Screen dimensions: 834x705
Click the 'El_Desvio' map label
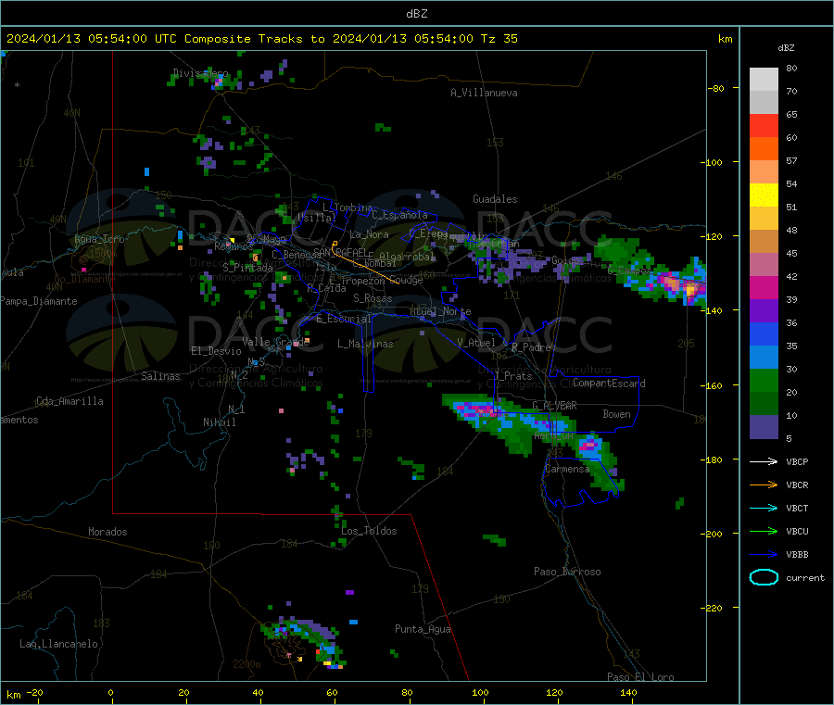[x=216, y=351]
